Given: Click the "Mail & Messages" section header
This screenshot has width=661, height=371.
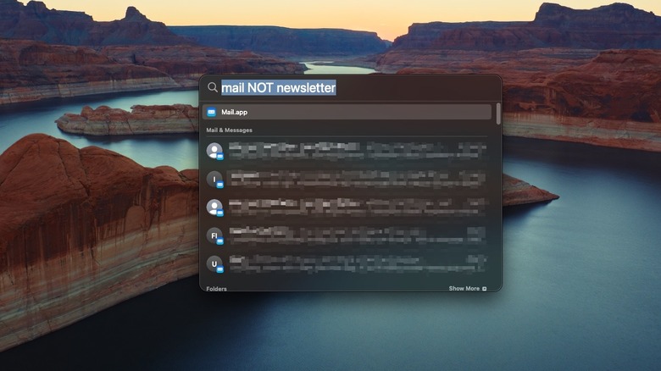Looking at the screenshot, I should pos(229,130).
